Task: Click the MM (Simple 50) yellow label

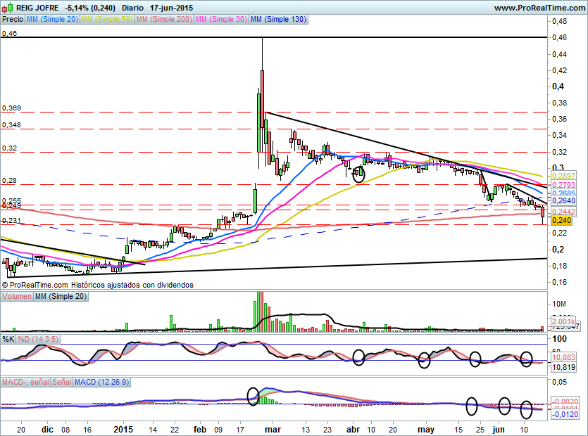Action: coord(107,20)
